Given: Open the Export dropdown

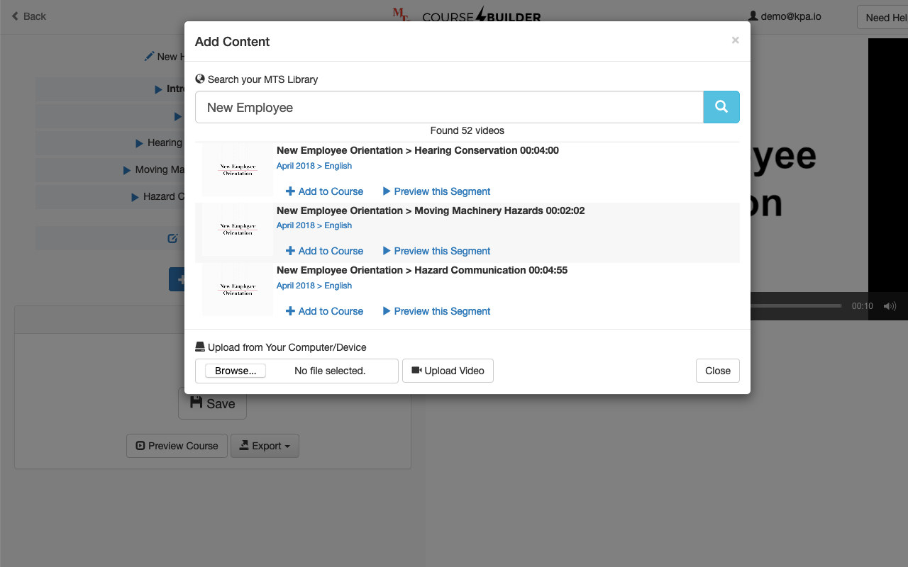Looking at the screenshot, I should coord(265,446).
